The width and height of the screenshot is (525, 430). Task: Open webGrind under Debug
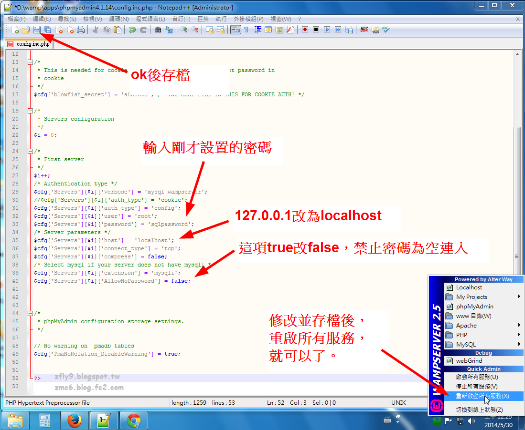pyautogui.click(x=484, y=361)
